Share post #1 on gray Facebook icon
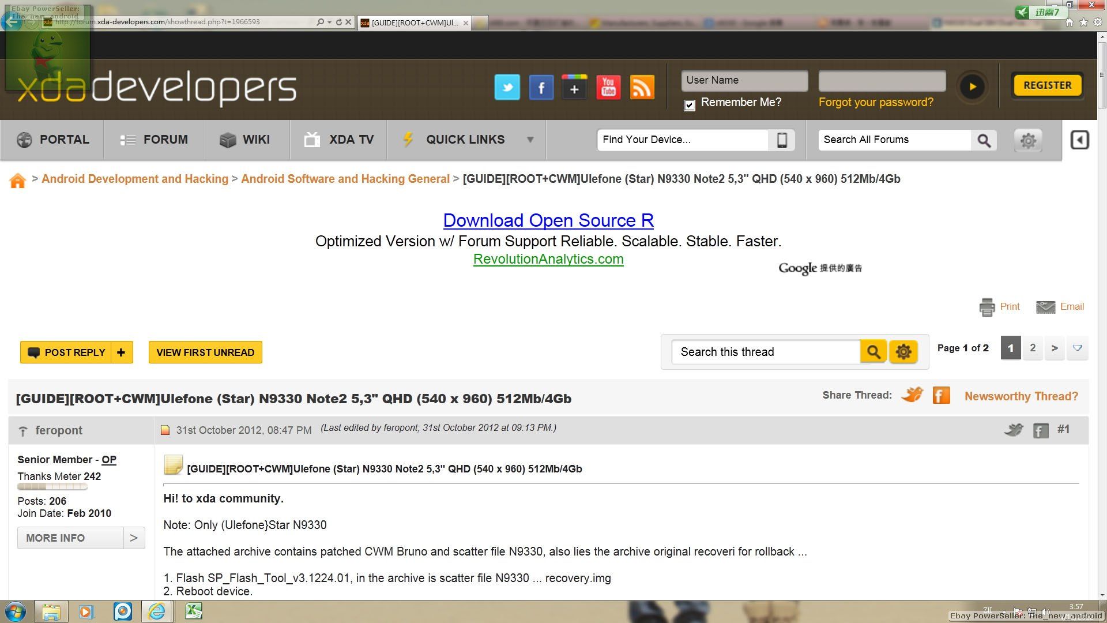The height and width of the screenshot is (623, 1107). pyautogui.click(x=1041, y=430)
